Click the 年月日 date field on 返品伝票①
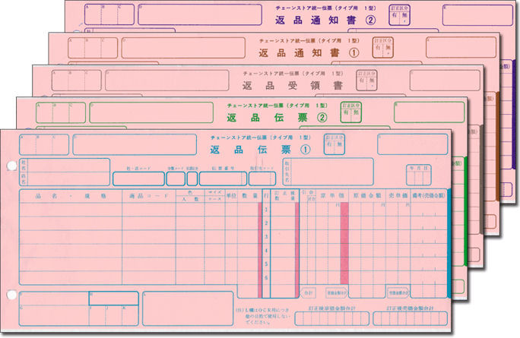520x338 pixels. 420,175
